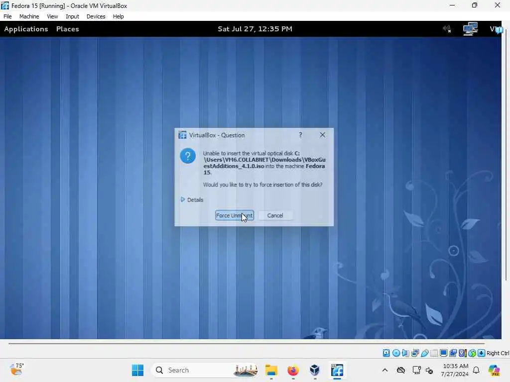Click the keyboard capture arrow icon
This screenshot has width=510, height=382.
pos(482,353)
